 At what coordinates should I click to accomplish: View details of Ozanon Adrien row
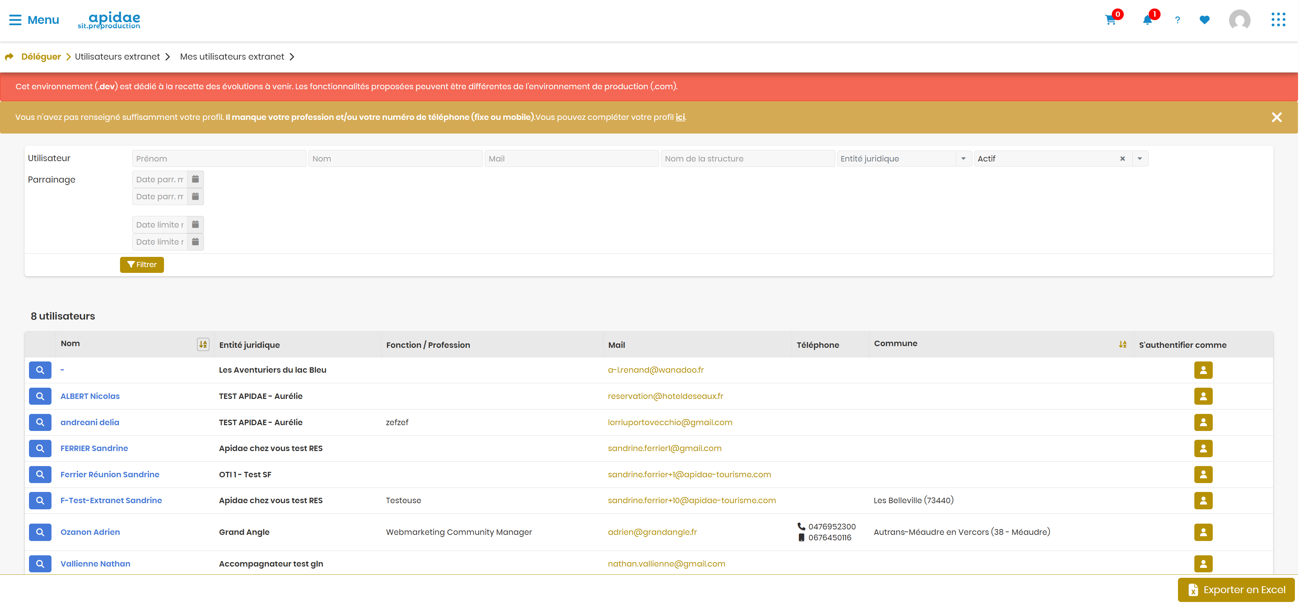(x=40, y=532)
